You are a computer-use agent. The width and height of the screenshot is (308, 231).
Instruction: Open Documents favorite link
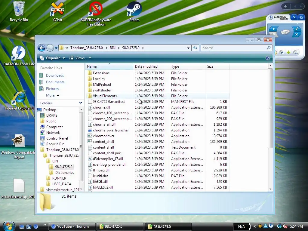(x=55, y=82)
